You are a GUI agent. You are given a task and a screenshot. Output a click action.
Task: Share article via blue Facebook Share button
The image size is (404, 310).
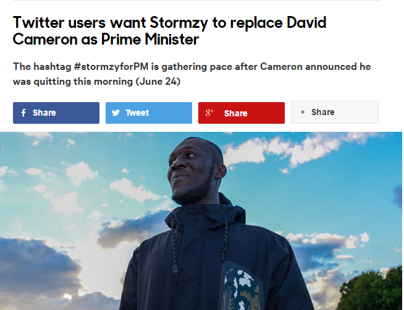coord(56,113)
